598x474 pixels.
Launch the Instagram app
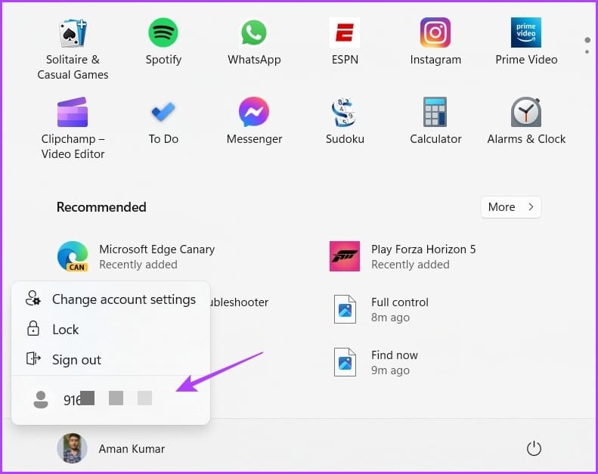[435, 42]
